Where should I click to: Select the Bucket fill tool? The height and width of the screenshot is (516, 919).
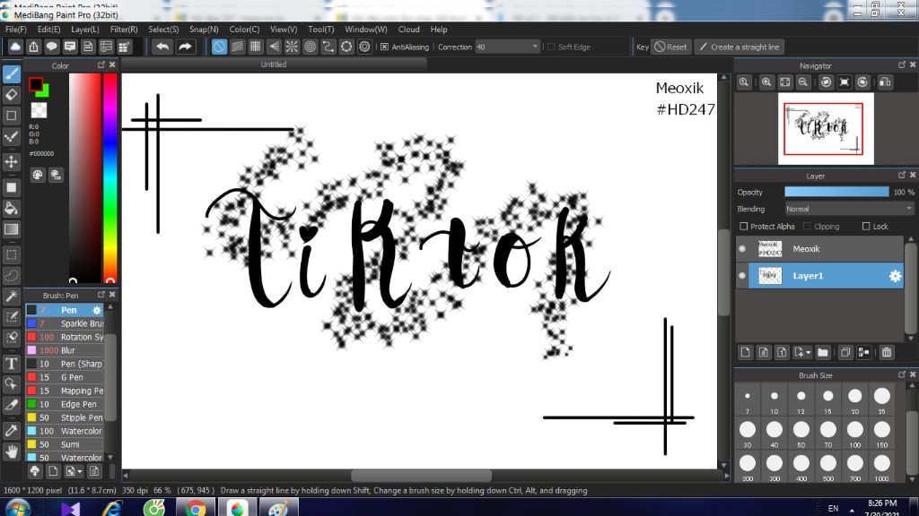(11, 208)
